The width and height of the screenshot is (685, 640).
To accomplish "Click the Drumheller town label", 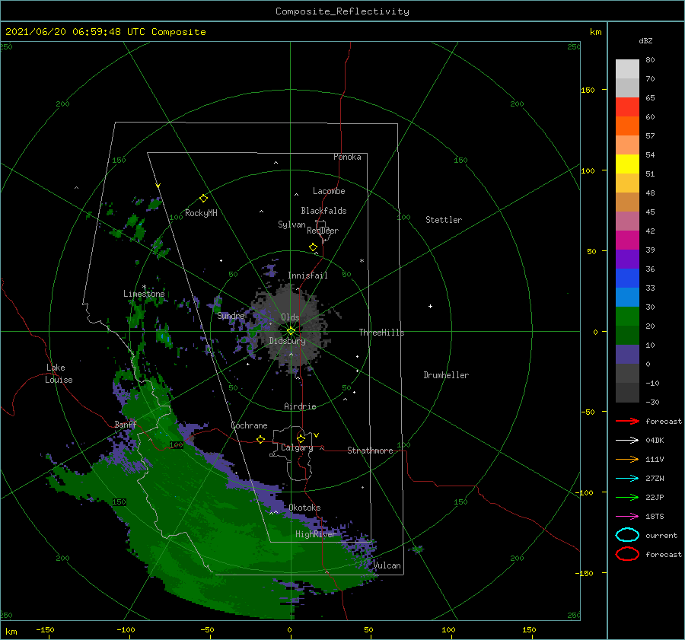I will pyautogui.click(x=446, y=375).
